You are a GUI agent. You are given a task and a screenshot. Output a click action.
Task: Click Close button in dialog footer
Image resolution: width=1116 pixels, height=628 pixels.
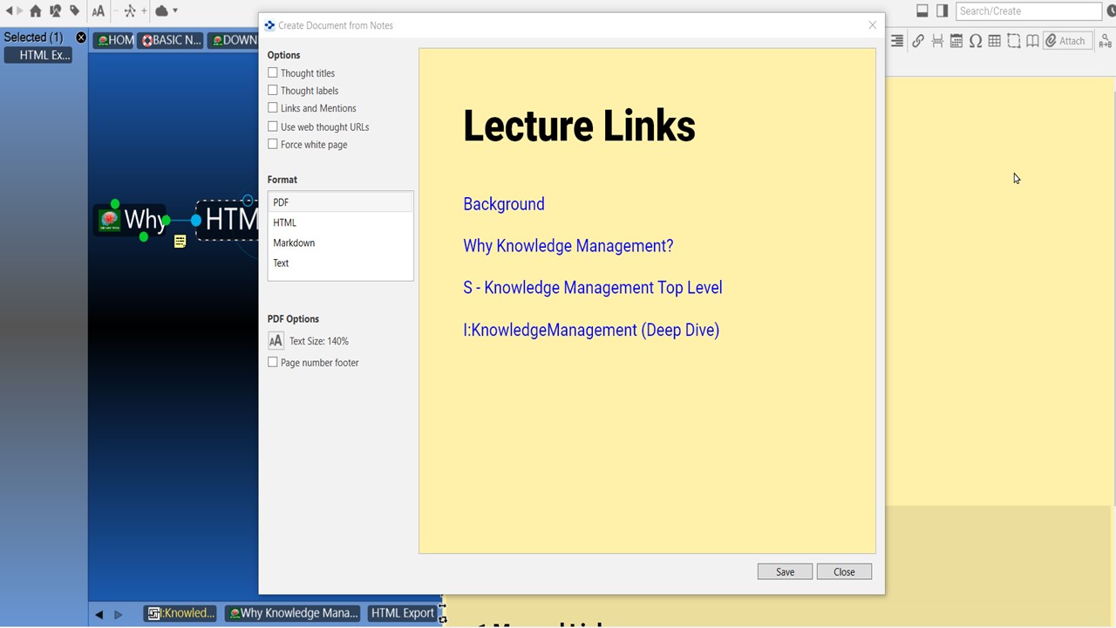[844, 572]
